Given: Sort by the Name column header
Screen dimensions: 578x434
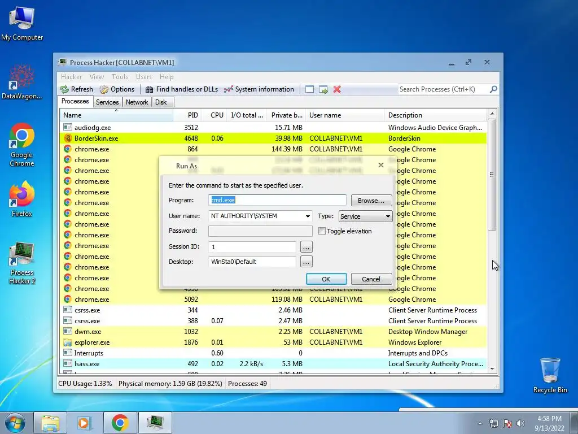Looking at the screenshot, I should click(116, 115).
